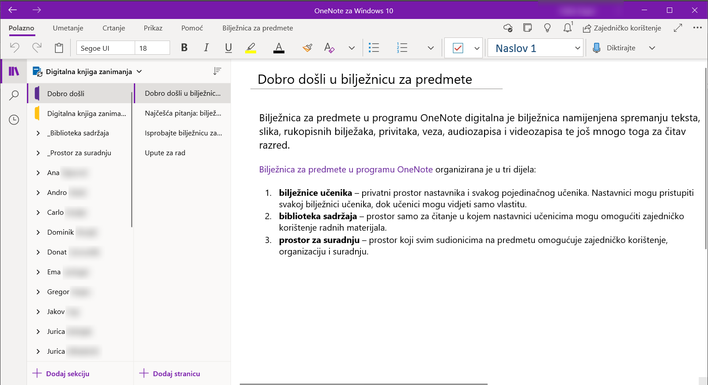Open more font formatting options chevron

(352, 48)
